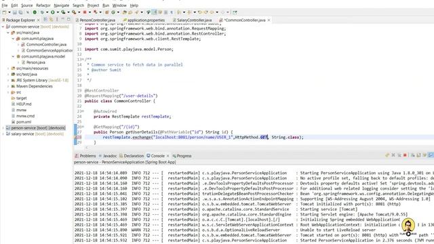Image resolution: width=434 pixels, height=244 pixels.
Task: Collapse com.sumit.playjava package node
Action: [x=13, y=39]
